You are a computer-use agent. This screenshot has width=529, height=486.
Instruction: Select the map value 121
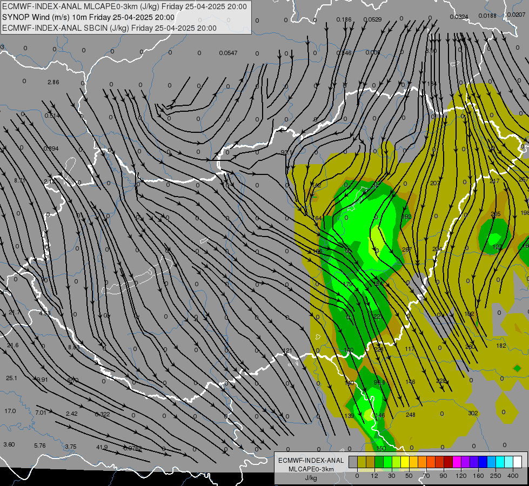click(287, 351)
